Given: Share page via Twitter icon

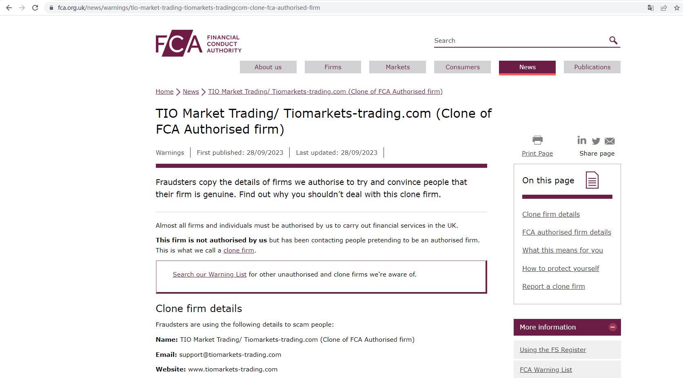Looking at the screenshot, I should (x=596, y=141).
